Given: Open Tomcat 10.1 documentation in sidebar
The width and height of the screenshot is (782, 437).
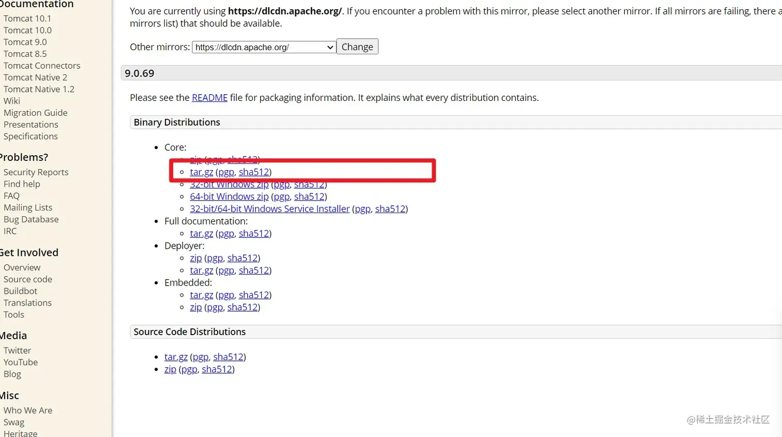Looking at the screenshot, I should click(x=27, y=19).
